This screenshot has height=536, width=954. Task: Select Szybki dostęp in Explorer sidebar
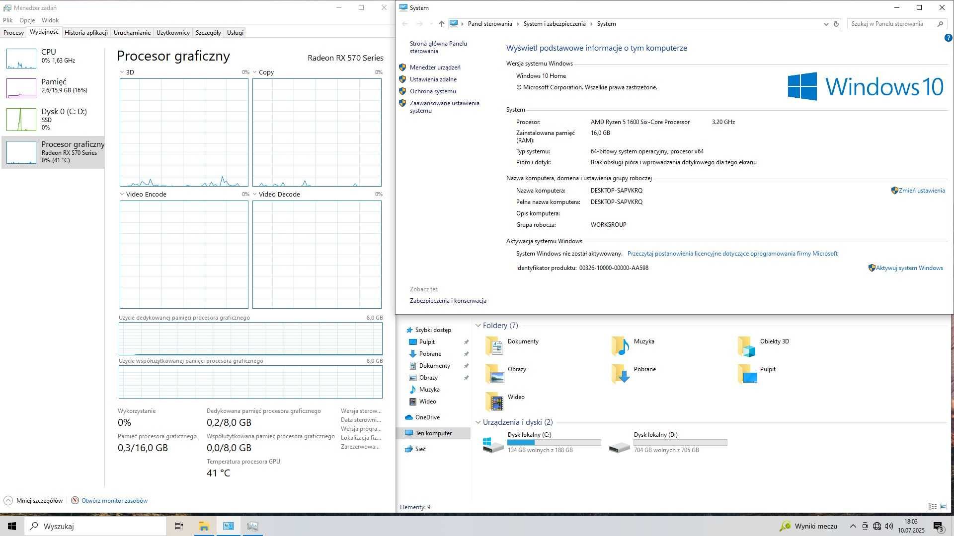[433, 330]
